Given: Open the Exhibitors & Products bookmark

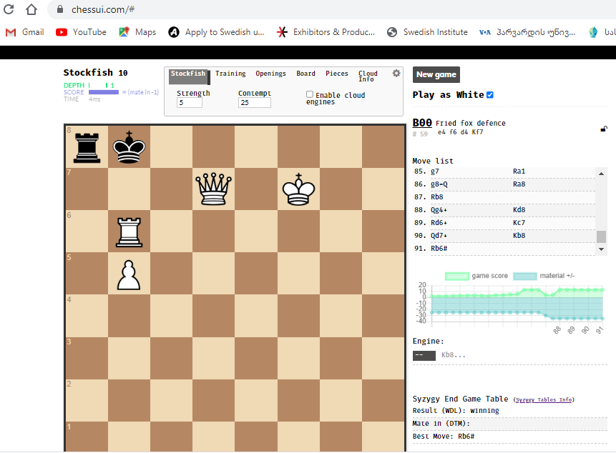Looking at the screenshot, I should click(326, 32).
